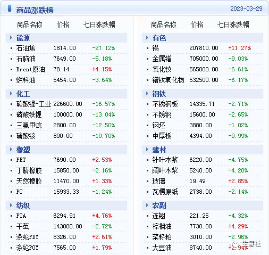Open the 纺织 category heading
This screenshot has width=269, height=255.
tap(23, 205)
